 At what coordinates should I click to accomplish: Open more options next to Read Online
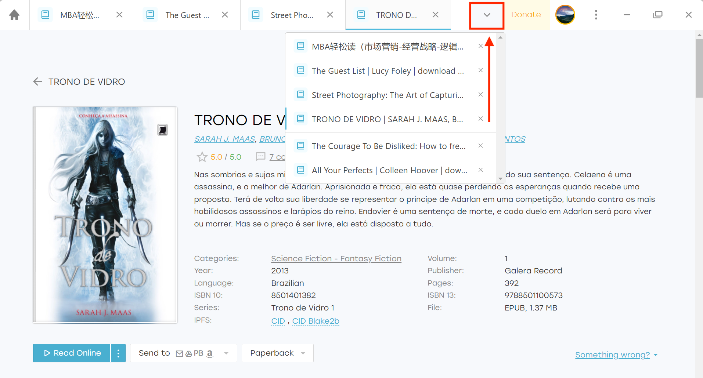(x=118, y=353)
